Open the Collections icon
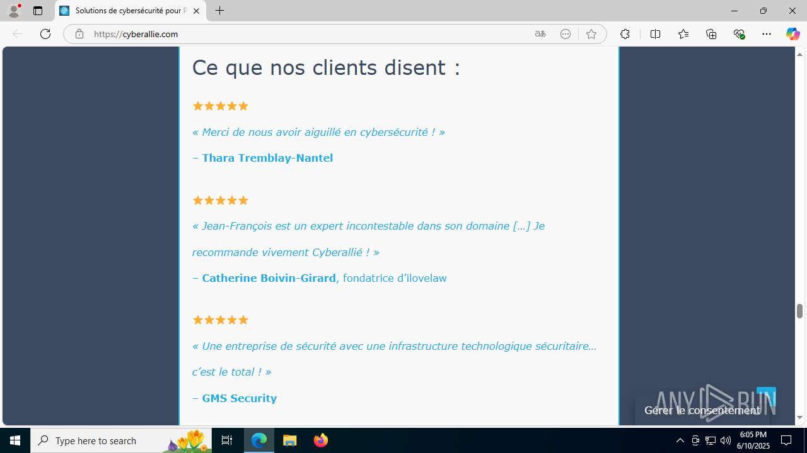The height and width of the screenshot is (453, 807). point(711,34)
